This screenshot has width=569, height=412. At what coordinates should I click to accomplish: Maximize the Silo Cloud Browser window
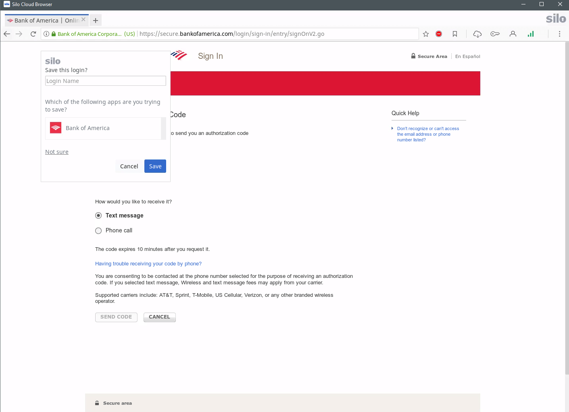pos(542,4)
